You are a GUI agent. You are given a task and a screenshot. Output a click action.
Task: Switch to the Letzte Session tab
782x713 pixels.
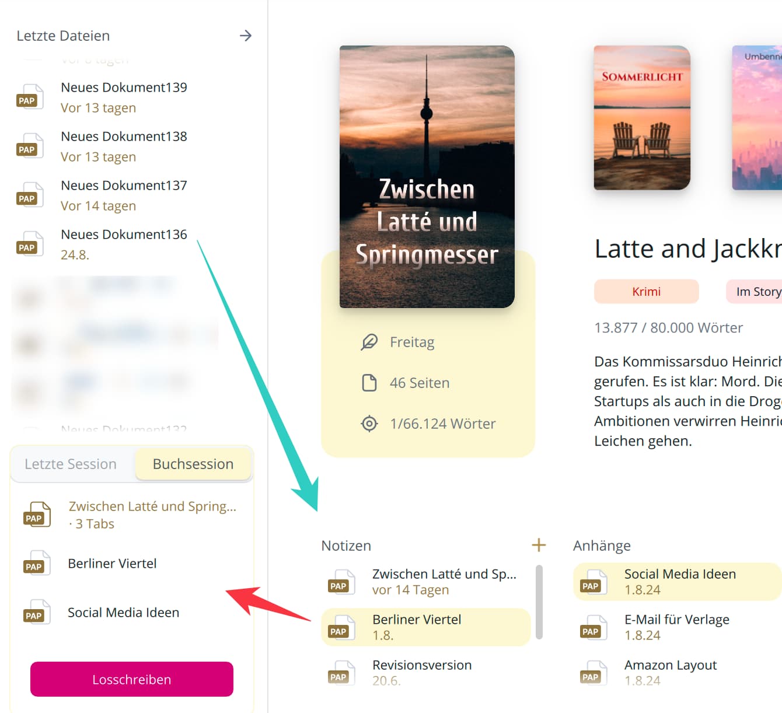tap(71, 464)
